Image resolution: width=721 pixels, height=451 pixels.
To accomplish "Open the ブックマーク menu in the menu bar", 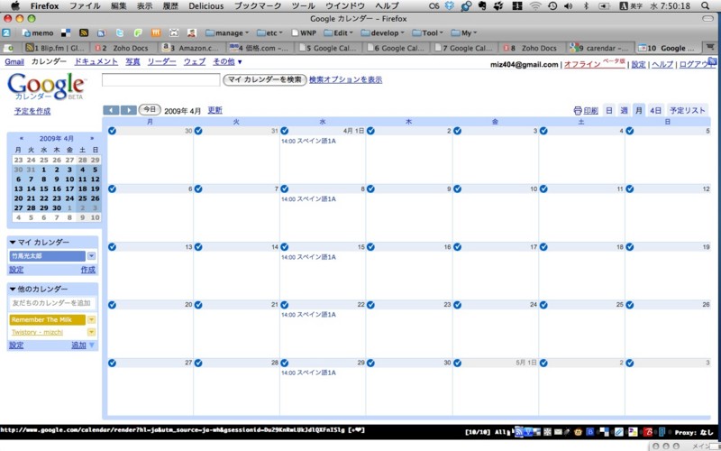I will (x=258, y=6).
